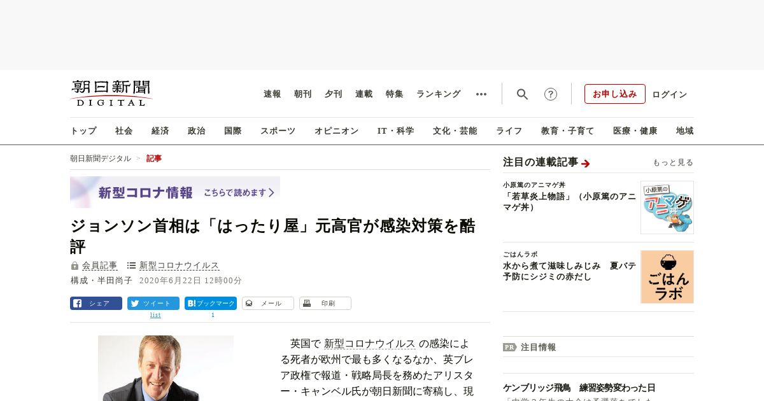Open the 特集 menu item

coord(395,94)
